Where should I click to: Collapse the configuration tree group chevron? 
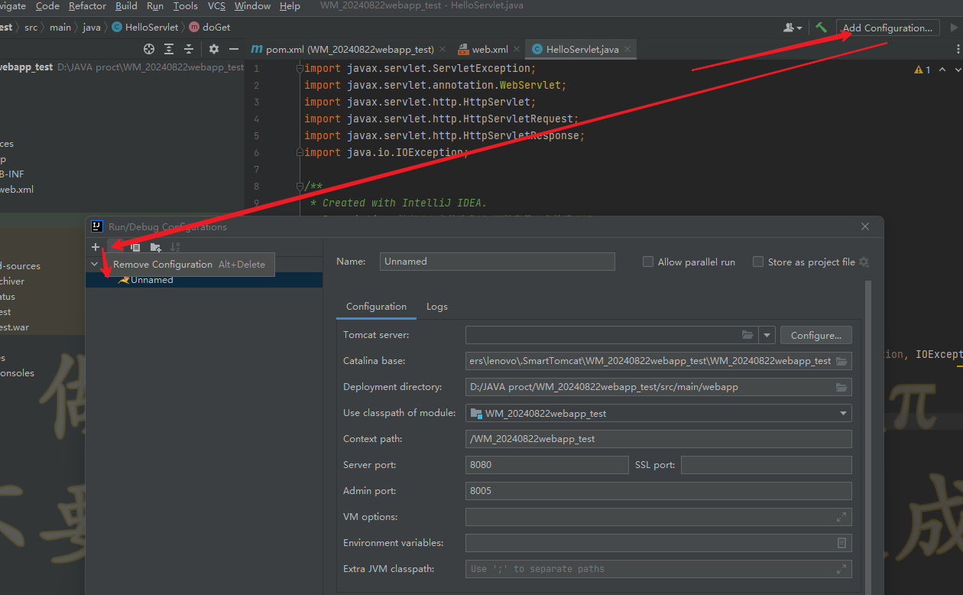click(95, 264)
